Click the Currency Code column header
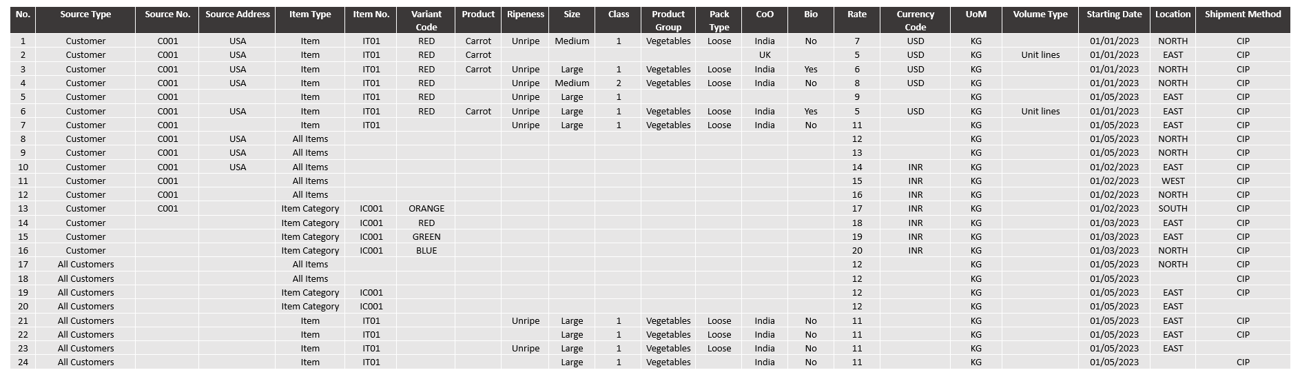The height and width of the screenshot is (379, 1300). coord(915,21)
